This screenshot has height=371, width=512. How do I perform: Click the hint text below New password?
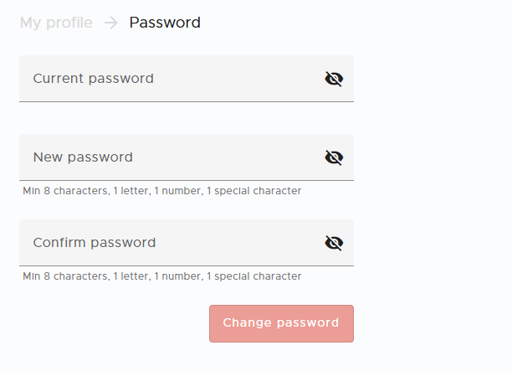[161, 191]
